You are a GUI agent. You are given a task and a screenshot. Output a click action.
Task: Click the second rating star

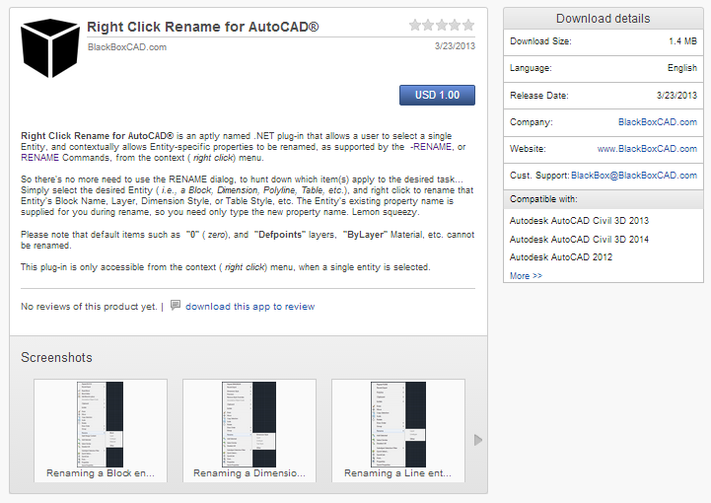click(x=428, y=25)
